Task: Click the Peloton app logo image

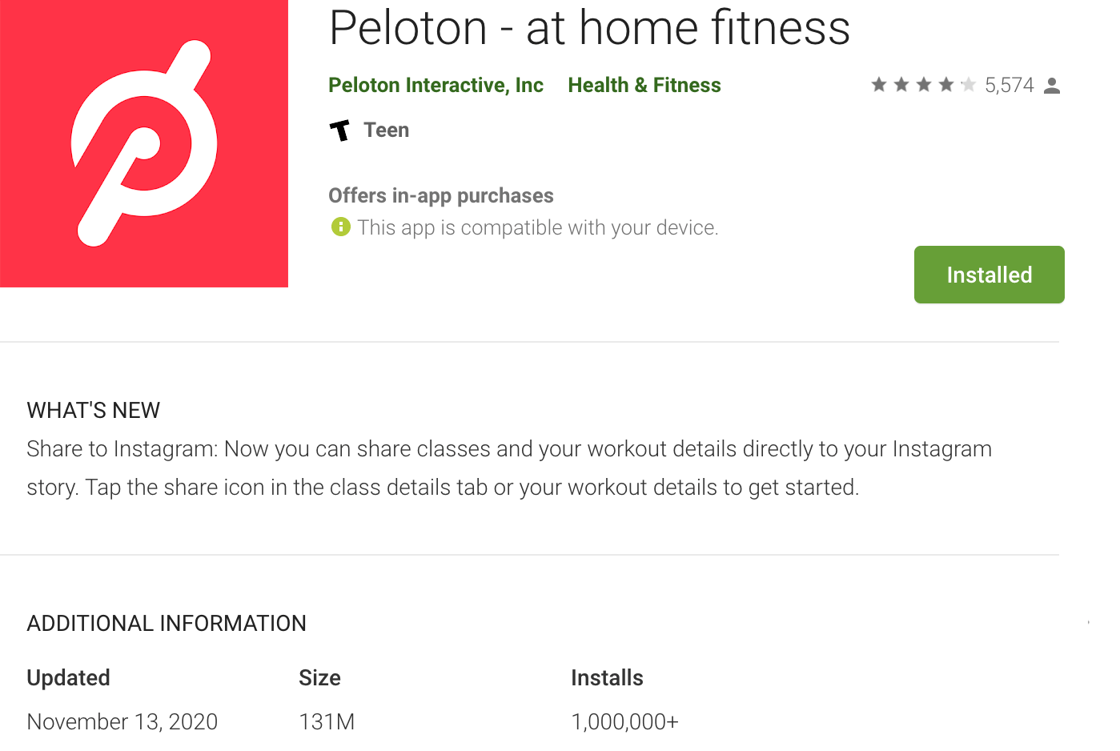Action: point(144,143)
